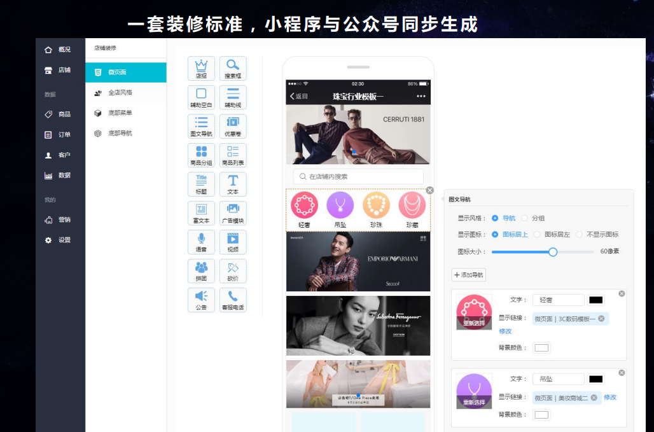This screenshot has width=654, height=432.
Task: Adjust the 图标大小 icon size slider handle
Action: (553, 252)
